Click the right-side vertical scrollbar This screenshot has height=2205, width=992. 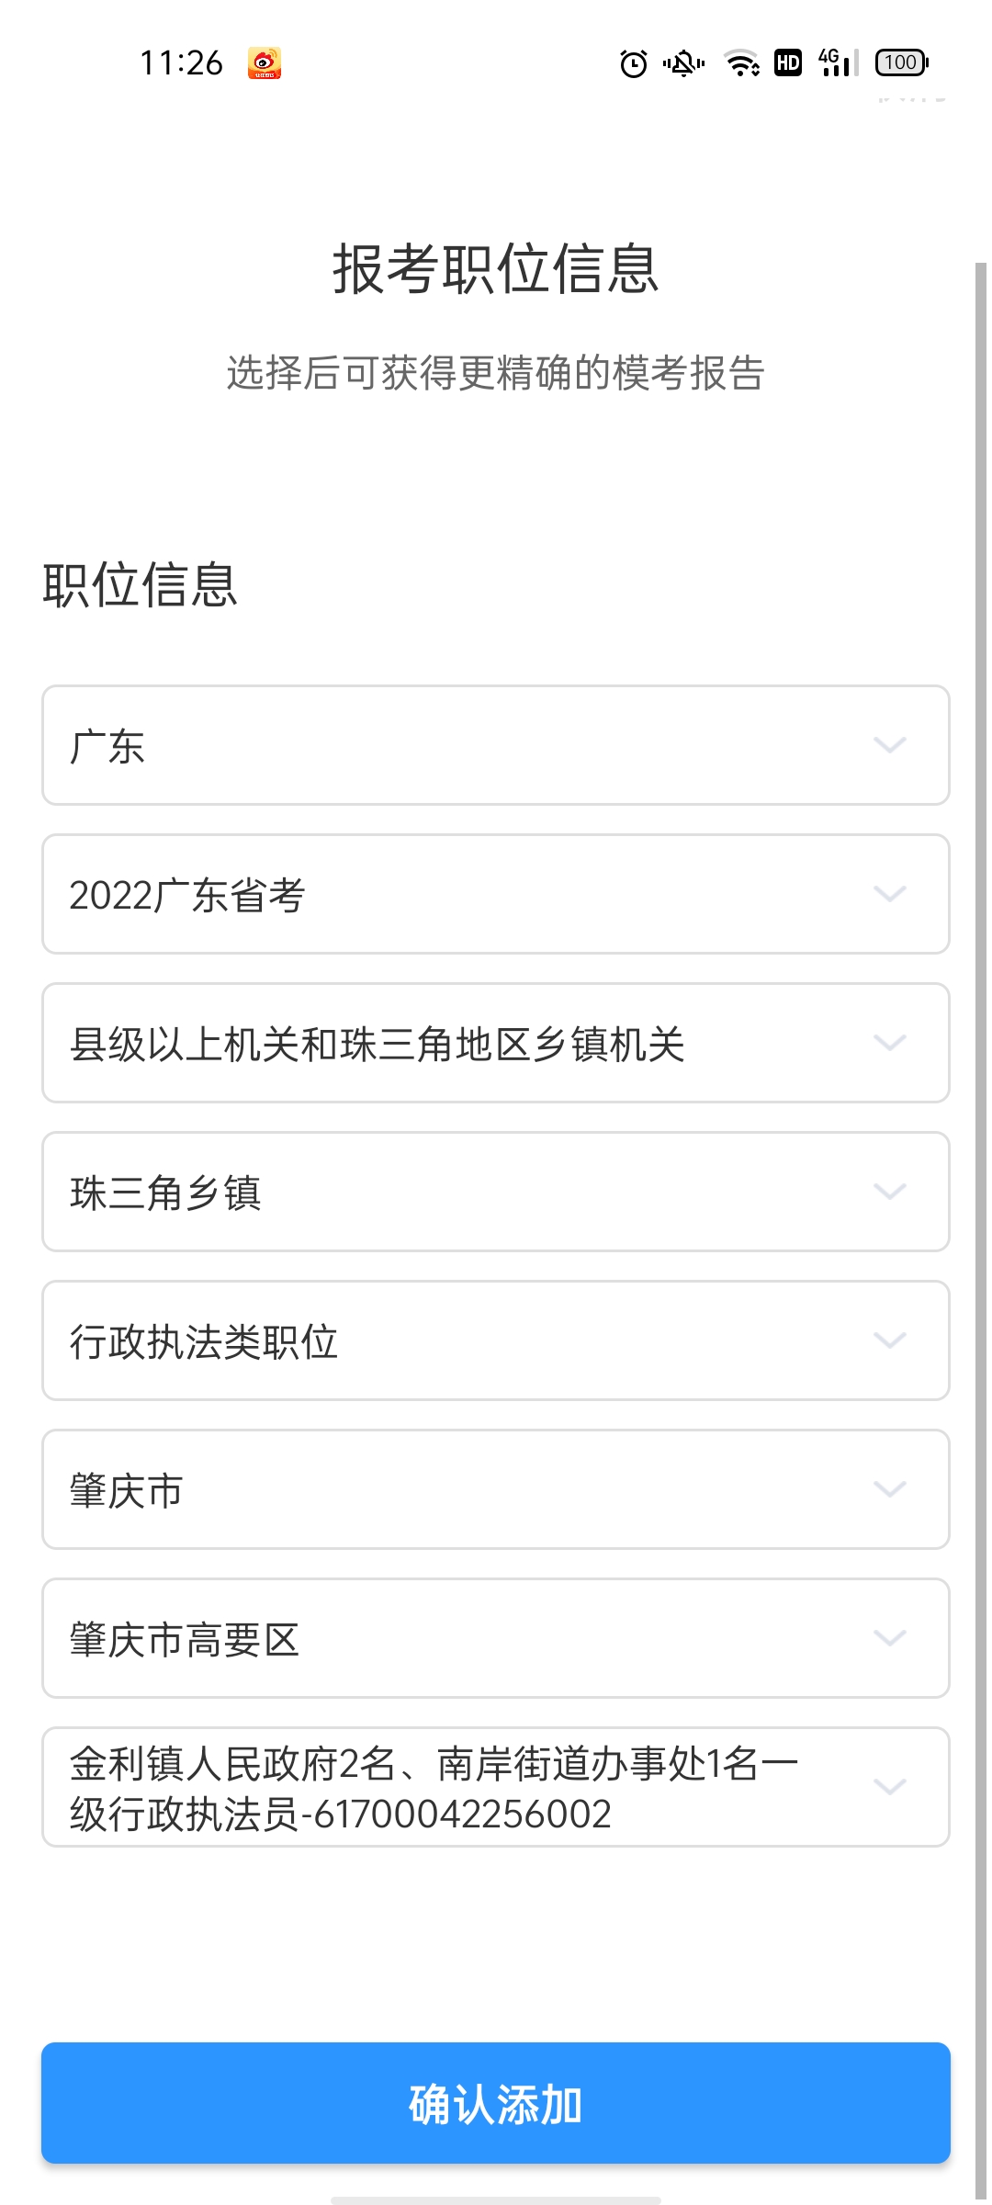981,1231
